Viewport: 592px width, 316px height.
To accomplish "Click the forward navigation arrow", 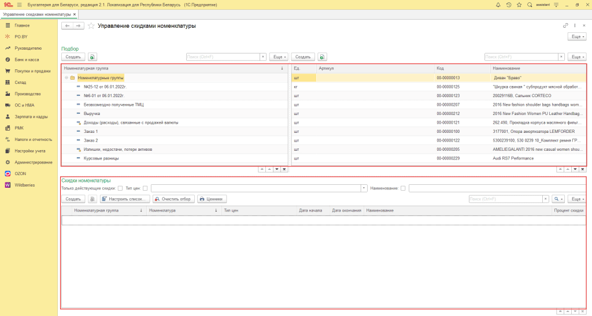I will 78,25.
